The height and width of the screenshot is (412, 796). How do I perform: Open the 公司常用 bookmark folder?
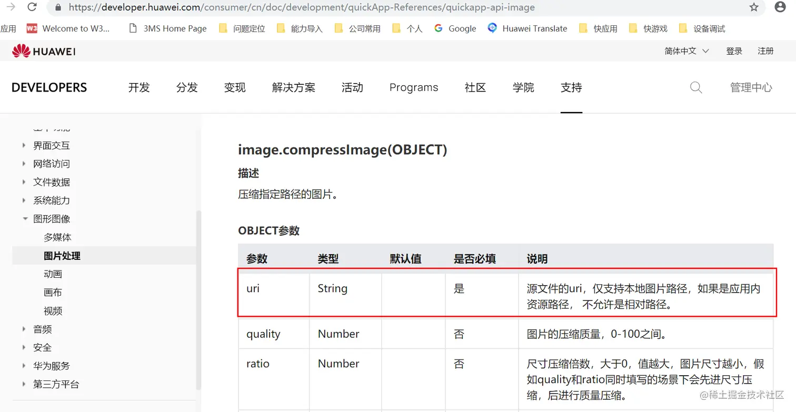[357, 28]
